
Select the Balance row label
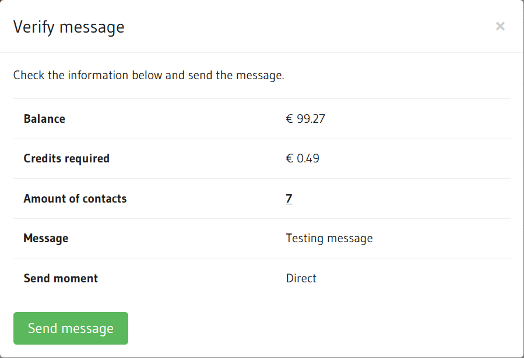tap(44, 119)
